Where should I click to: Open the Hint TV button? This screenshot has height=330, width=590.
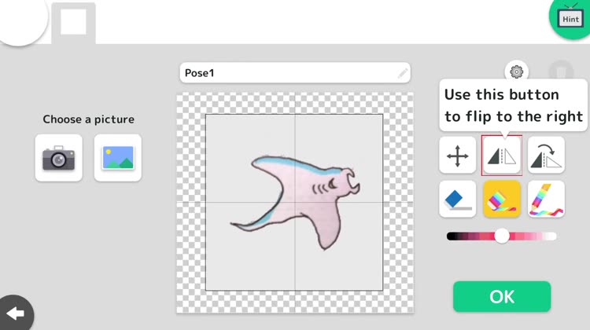click(569, 19)
